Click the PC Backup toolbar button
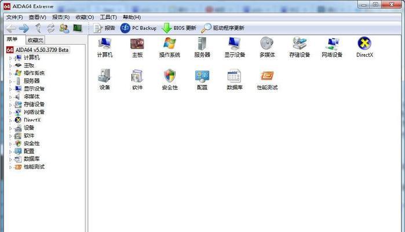Screen dimensions: 405x232 138,28
